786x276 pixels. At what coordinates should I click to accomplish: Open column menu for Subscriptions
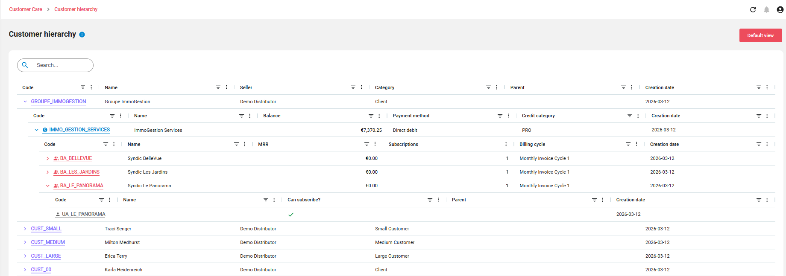point(506,144)
